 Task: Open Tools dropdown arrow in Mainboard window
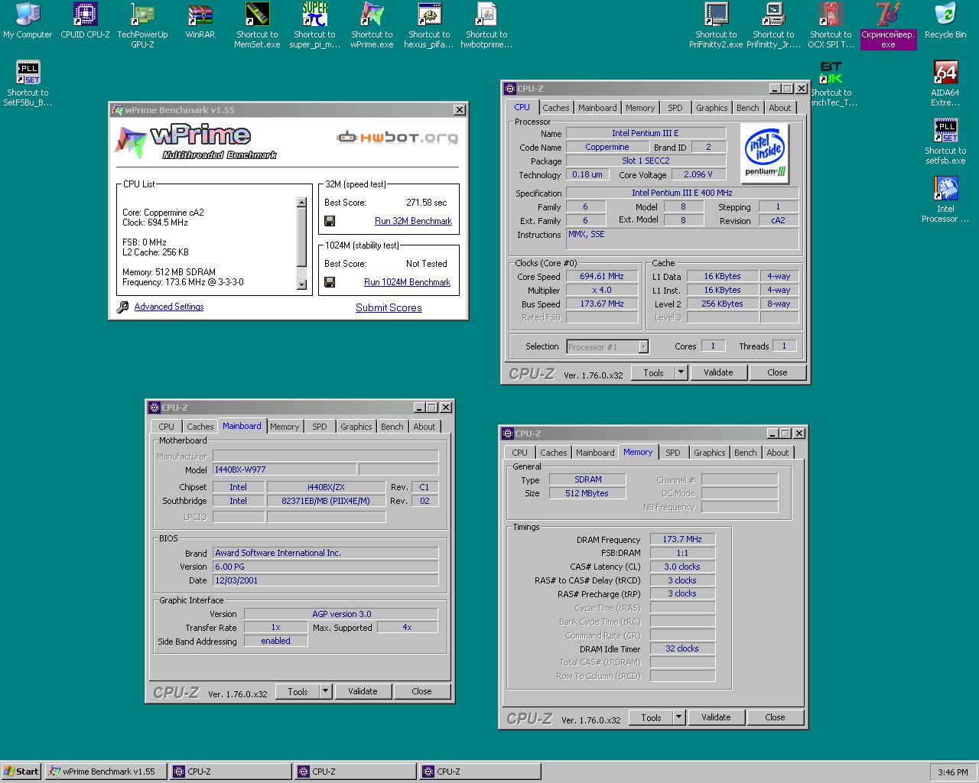pos(325,691)
